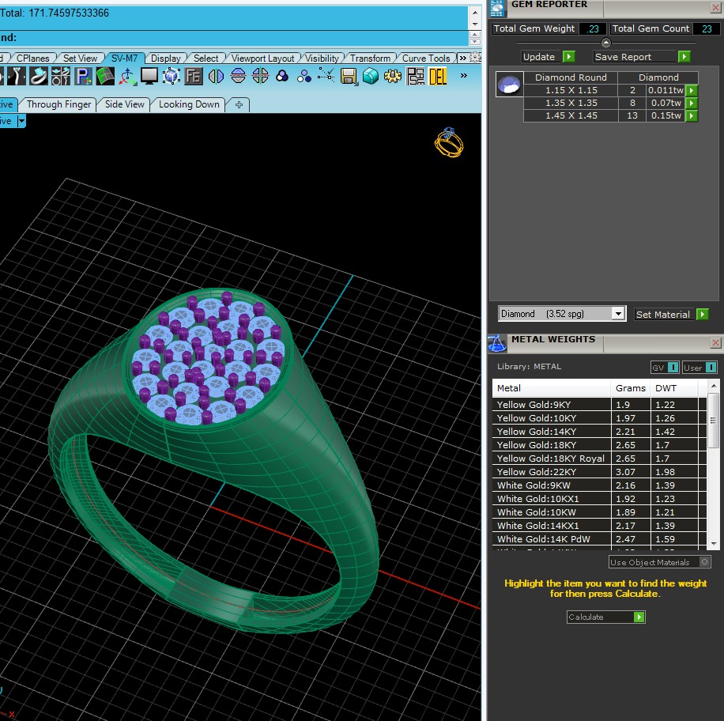Click the CAD CAM maze icon
This screenshot has height=721, width=724.
(415, 76)
